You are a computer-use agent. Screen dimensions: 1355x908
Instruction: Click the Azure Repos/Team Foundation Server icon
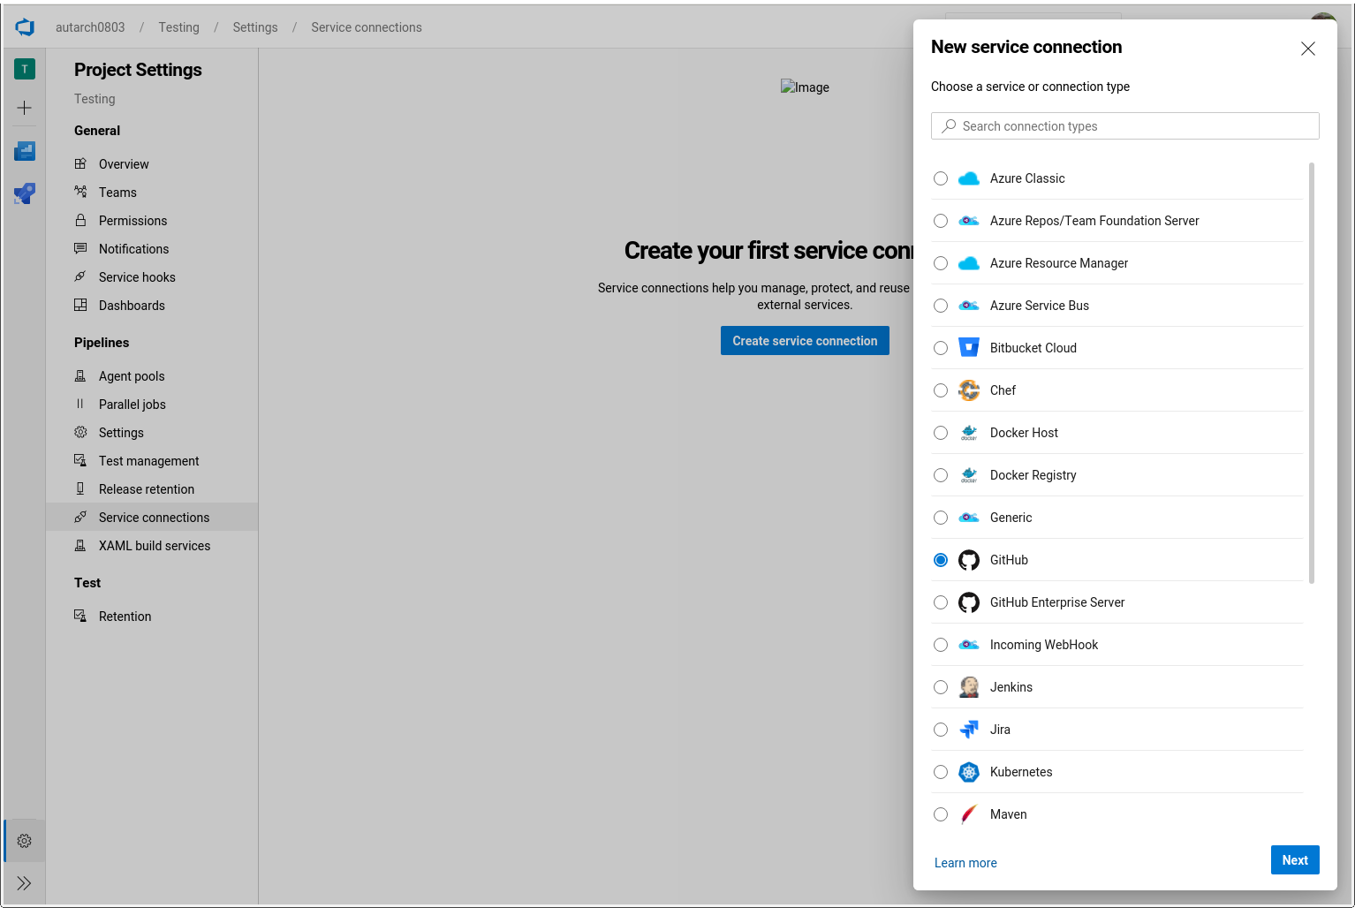[x=969, y=221]
